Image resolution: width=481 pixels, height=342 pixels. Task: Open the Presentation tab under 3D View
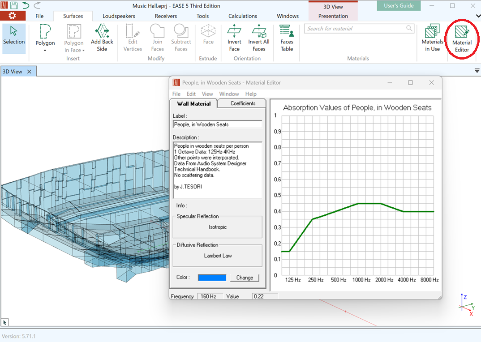tap(333, 16)
